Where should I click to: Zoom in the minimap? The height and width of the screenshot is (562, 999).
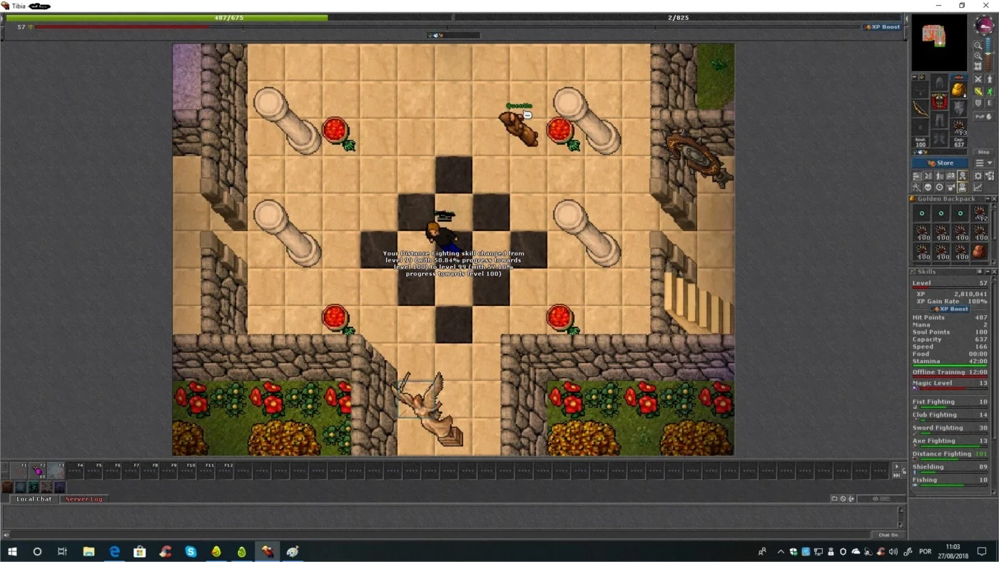[978, 56]
